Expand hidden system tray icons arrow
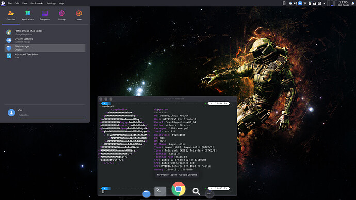 coord(324,3)
